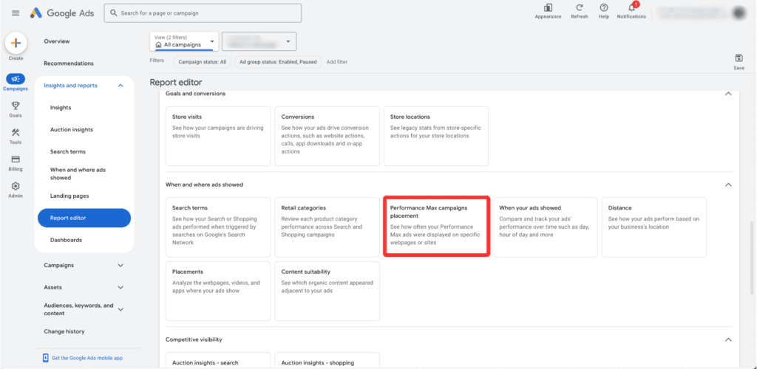Open Admin gear icon
This screenshot has width=757, height=369.
coord(16,186)
